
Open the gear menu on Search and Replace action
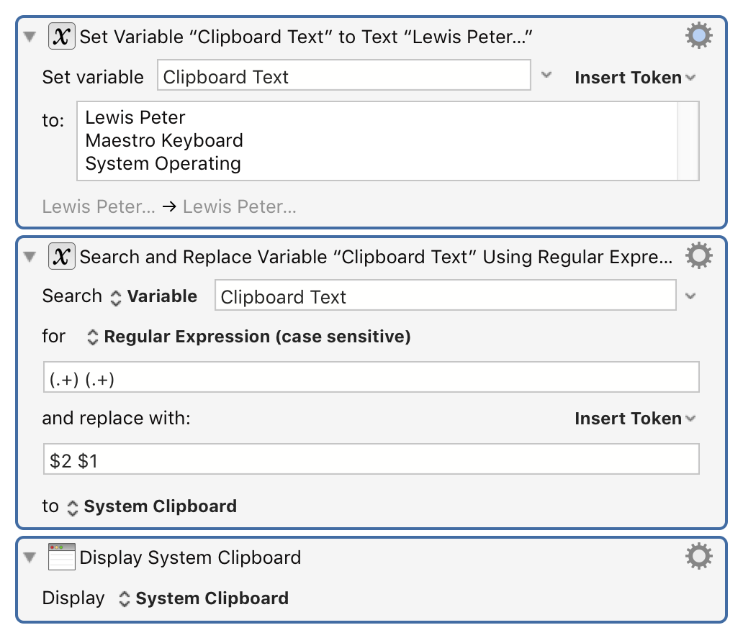click(x=698, y=255)
